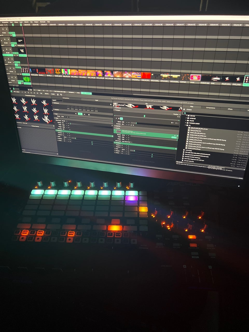Launch the POLICE_SIREN clip thumbnail
Screen dimensions: 249x332
34,71
